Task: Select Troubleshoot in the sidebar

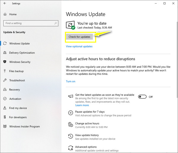Action: [x=17, y=80]
